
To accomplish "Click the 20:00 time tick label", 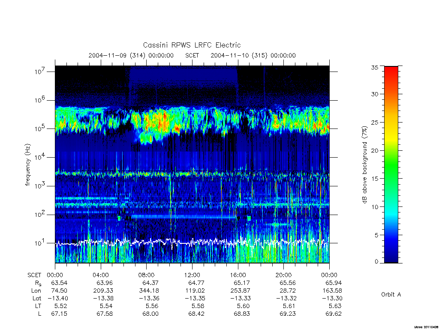I will pos(283,275).
